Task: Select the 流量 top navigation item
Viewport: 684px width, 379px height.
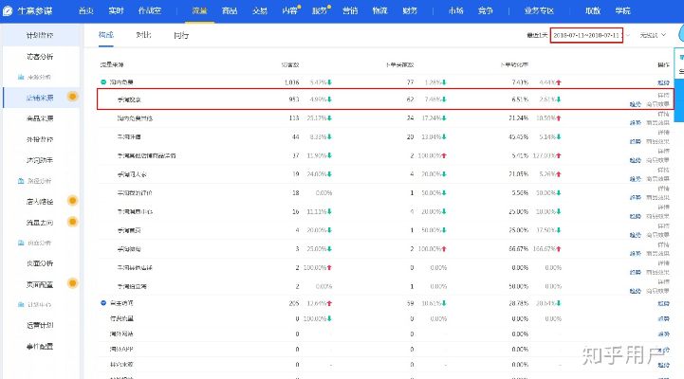Action: [199, 10]
